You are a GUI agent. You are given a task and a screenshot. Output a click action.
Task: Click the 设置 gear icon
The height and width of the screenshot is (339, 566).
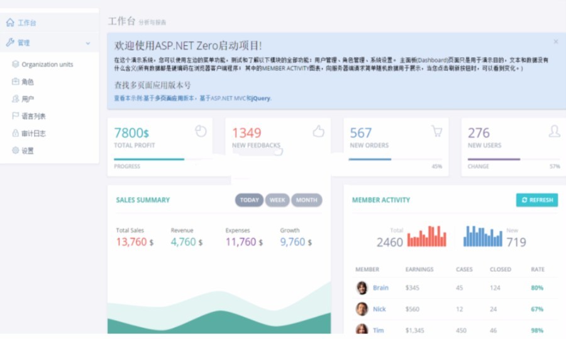[15, 150]
